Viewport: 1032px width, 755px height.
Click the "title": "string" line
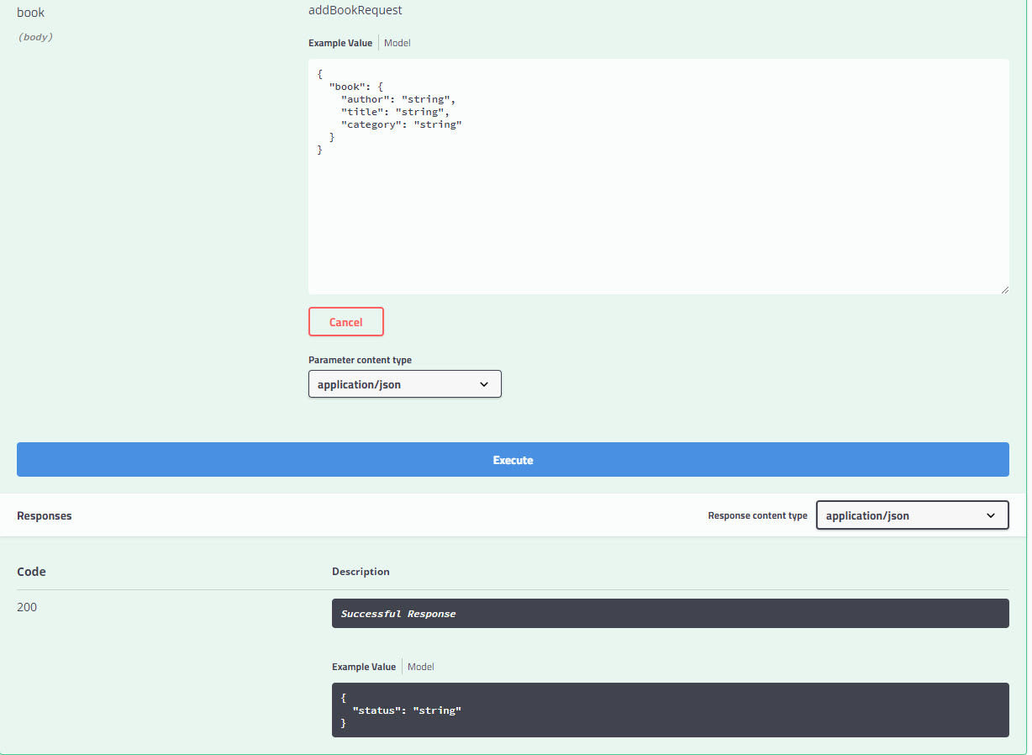(x=395, y=112)
